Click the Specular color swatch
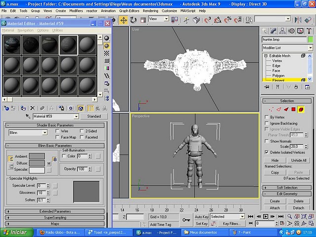The width and height of the screenshot is (316, 237). pos(37,170)
